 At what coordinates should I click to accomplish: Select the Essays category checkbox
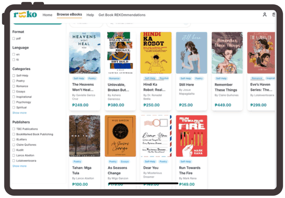tap(14, 91)
